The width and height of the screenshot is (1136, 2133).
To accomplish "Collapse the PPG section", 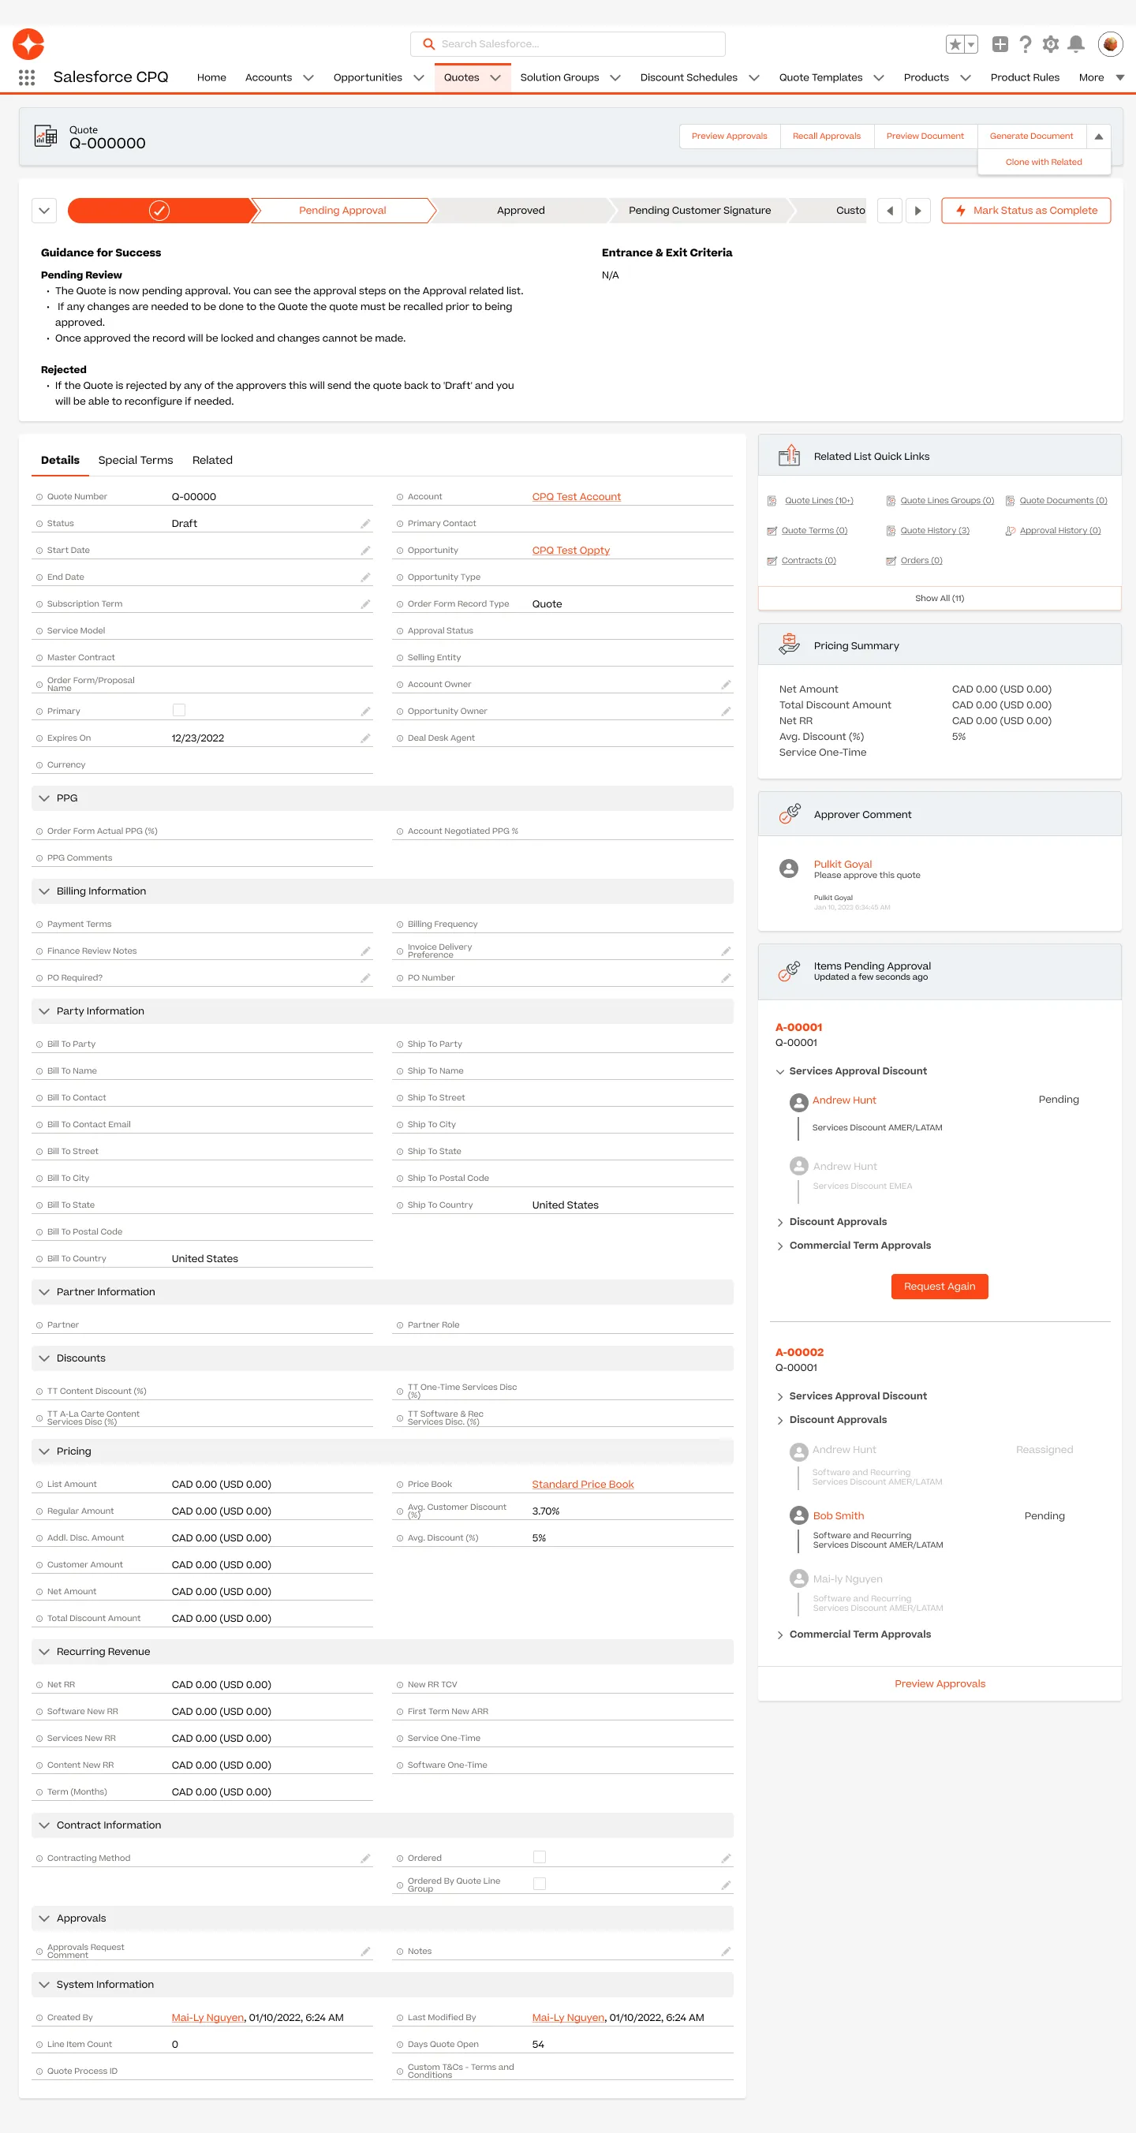I will click(x=45, y=798).
